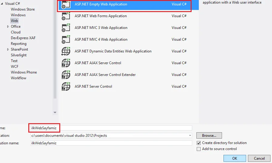This screenshot has width=272, height=163.
Task: Select the ASP.NET Server Control icon
Action: point(66,86)
